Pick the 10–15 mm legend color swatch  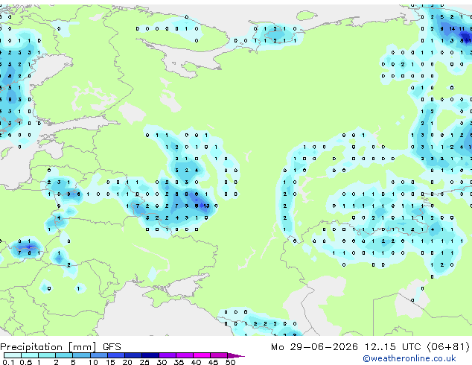[x=98, y=355]
